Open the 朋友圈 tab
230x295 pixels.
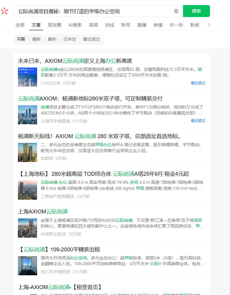(x=54, y=25)
